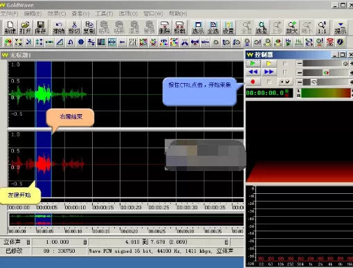Click the grid equalizer effect icon
353x268 pixels.
[102, 42]
